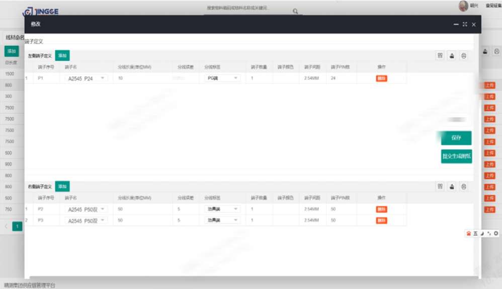Expand the 端子名 dropdown for row P2

tap(103, 209)
